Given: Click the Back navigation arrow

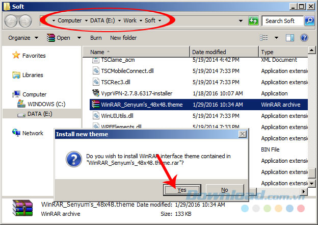Looking at the screenshot, I should [11, 21].
